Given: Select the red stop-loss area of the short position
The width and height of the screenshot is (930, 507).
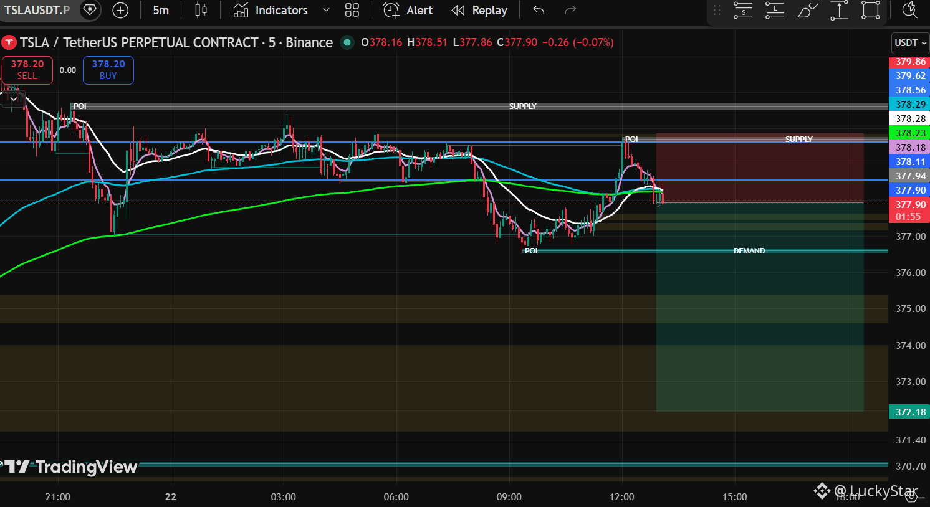Looking at the screenshot, I should [x=760, y=168].
